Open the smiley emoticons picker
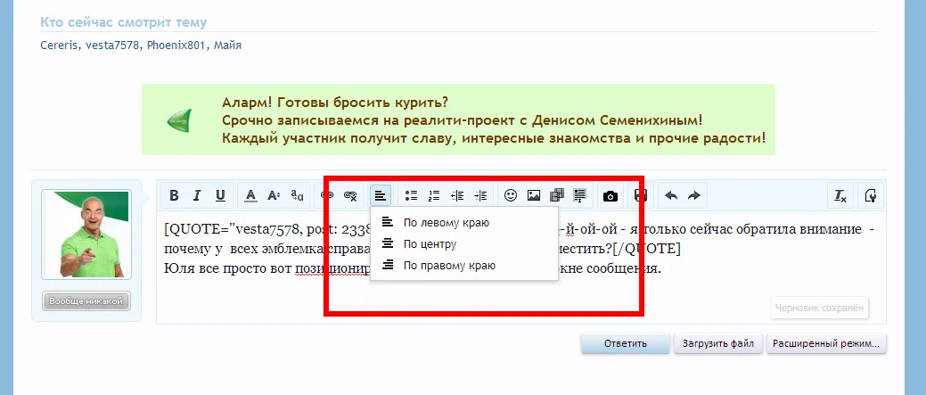Image resolution: width=926 pixels, height=395 pixels. click(x=511, y=196)
